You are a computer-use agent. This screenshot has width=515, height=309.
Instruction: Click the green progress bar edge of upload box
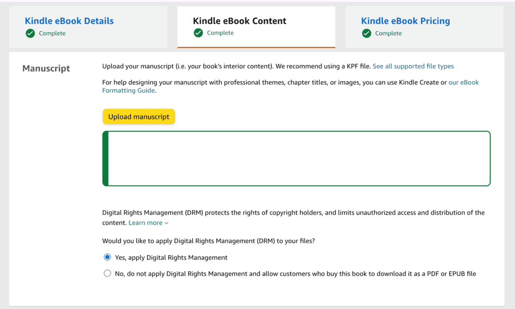point(105,159)
